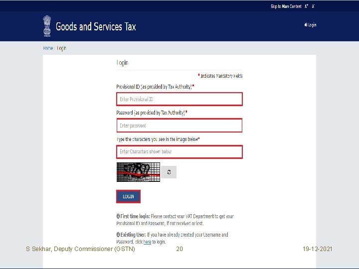Click the captcha characters input field
359x269 pixels.
click(x=179, y=151)
